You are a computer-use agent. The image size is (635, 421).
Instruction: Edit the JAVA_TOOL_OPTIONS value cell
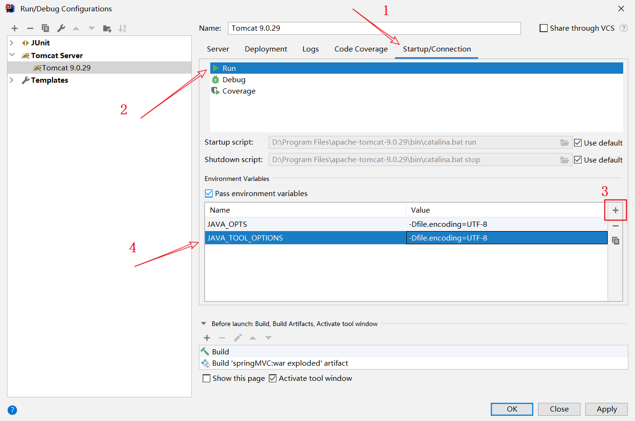click(x=507, y=238)
